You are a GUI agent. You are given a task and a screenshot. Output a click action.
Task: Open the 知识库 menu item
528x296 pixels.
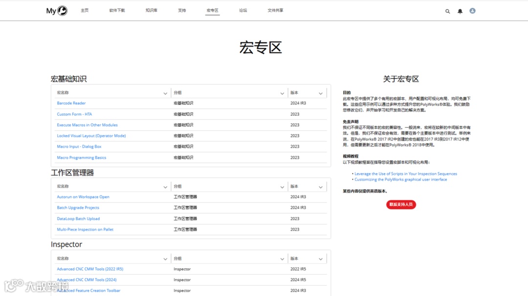[x=151, y=10]
